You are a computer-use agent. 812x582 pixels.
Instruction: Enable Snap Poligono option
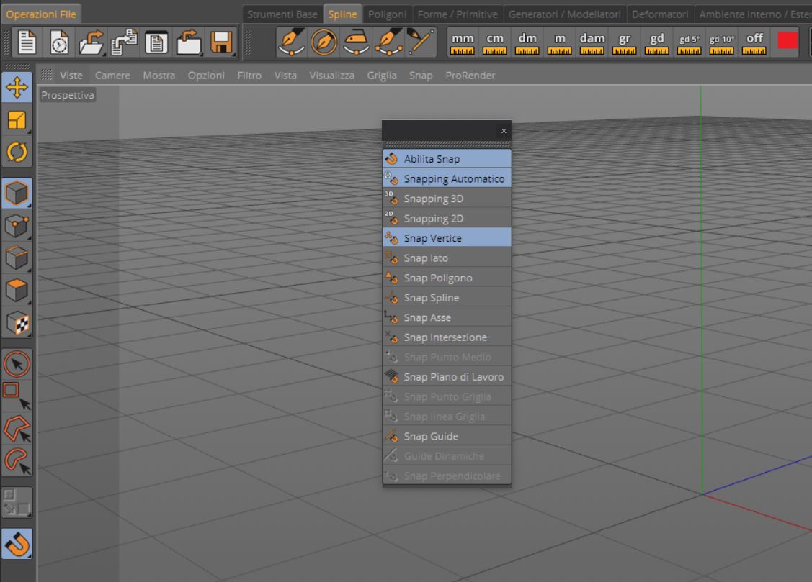click(447, 278)
